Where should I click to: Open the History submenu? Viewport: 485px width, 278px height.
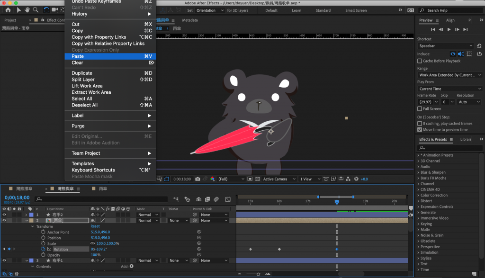[110, 14]
